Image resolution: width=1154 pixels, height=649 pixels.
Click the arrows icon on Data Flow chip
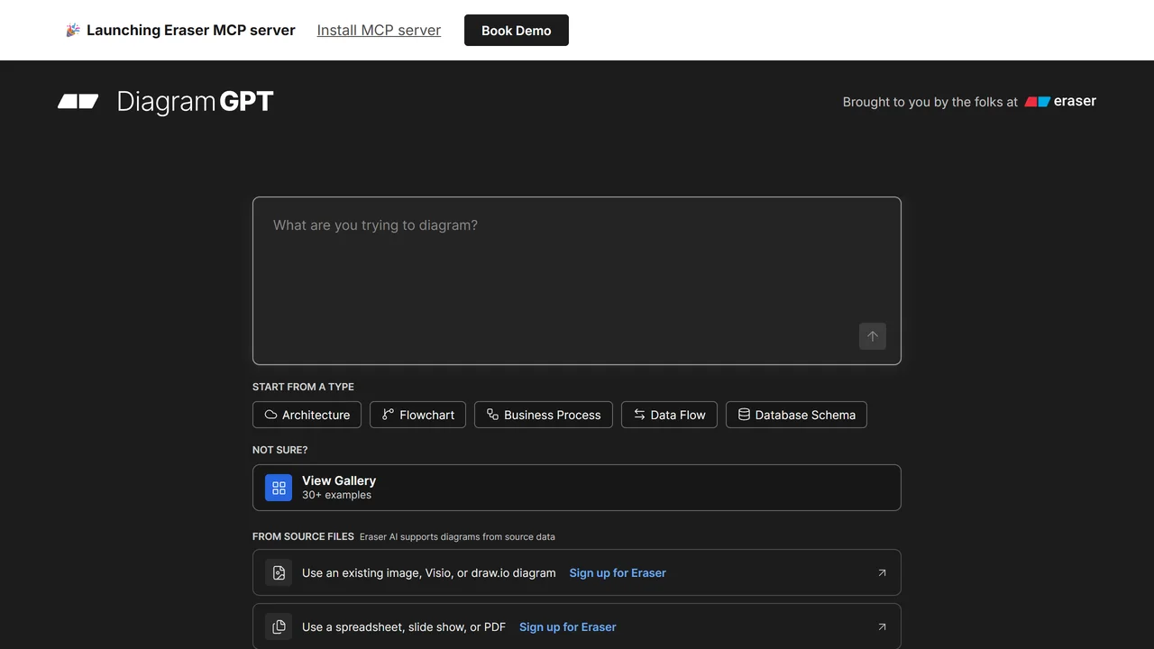tap(639, 415)
